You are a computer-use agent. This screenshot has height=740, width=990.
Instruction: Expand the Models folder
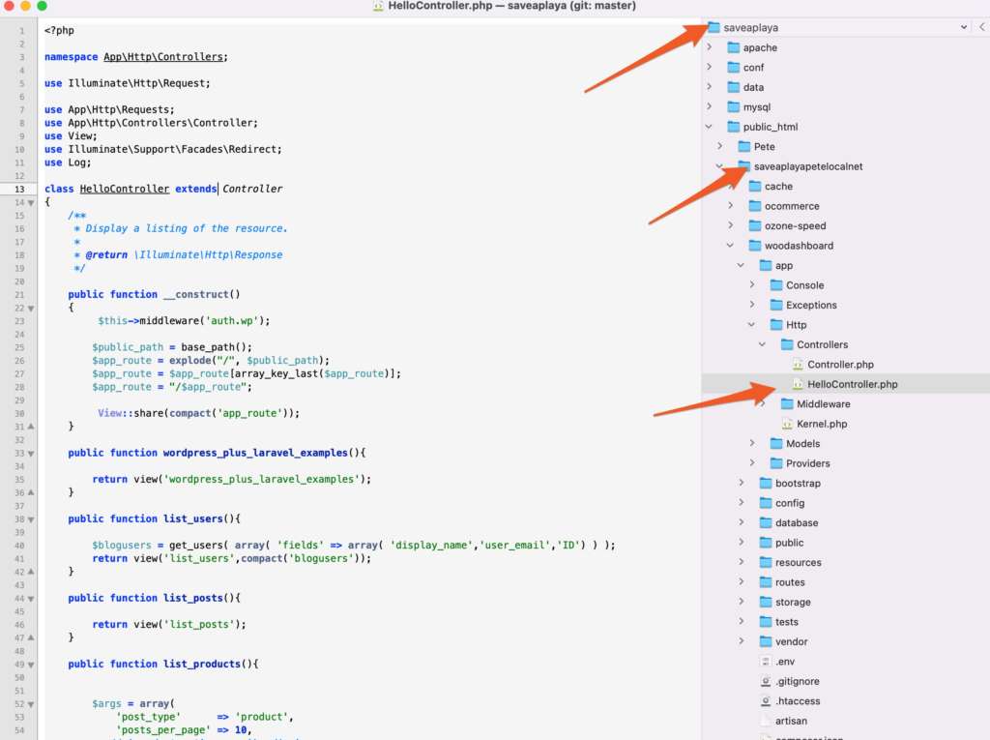[x=752, y=443]
